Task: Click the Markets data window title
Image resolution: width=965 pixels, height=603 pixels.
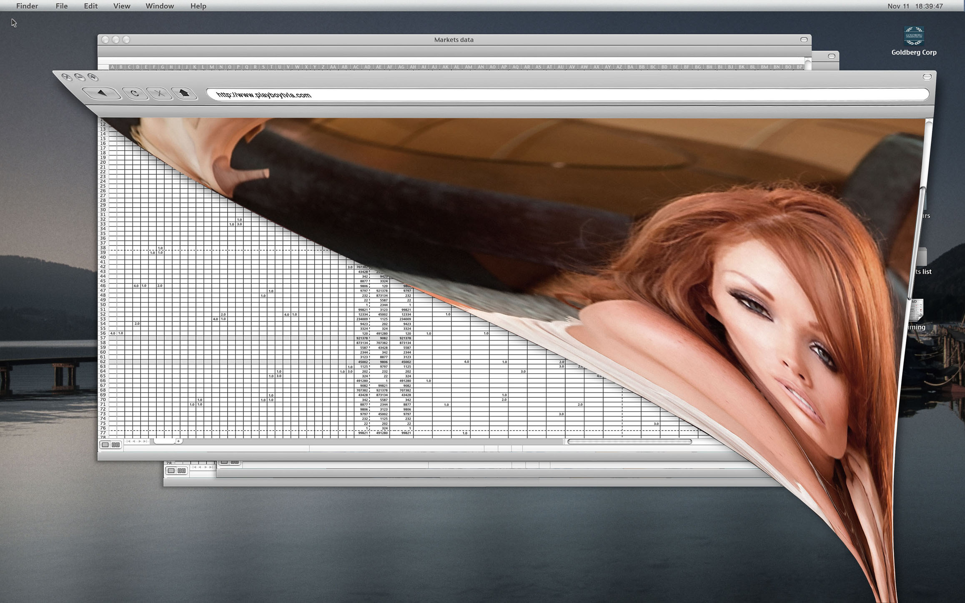Action: tap(454, 40)
